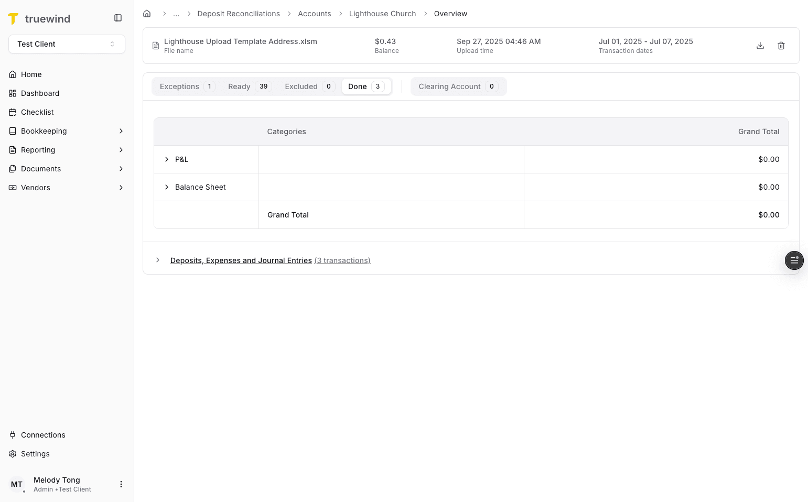
Task: Click the trash icon to delete the upload
Action: [x=781, y=46]
